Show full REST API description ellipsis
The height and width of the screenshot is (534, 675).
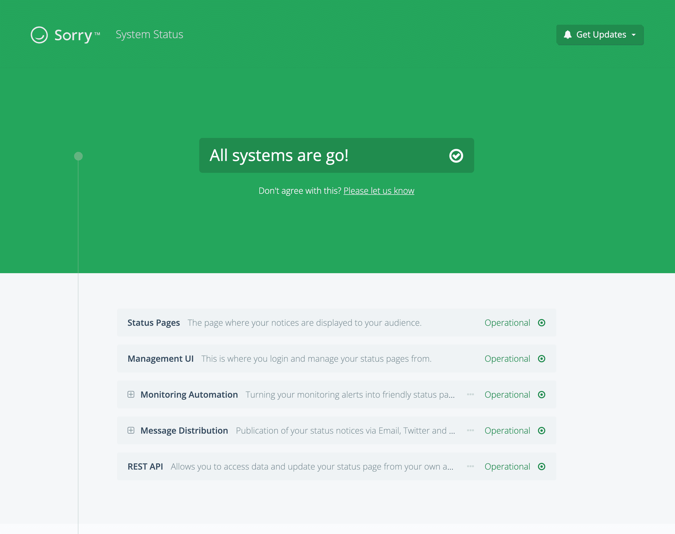[x=470, y=466]
